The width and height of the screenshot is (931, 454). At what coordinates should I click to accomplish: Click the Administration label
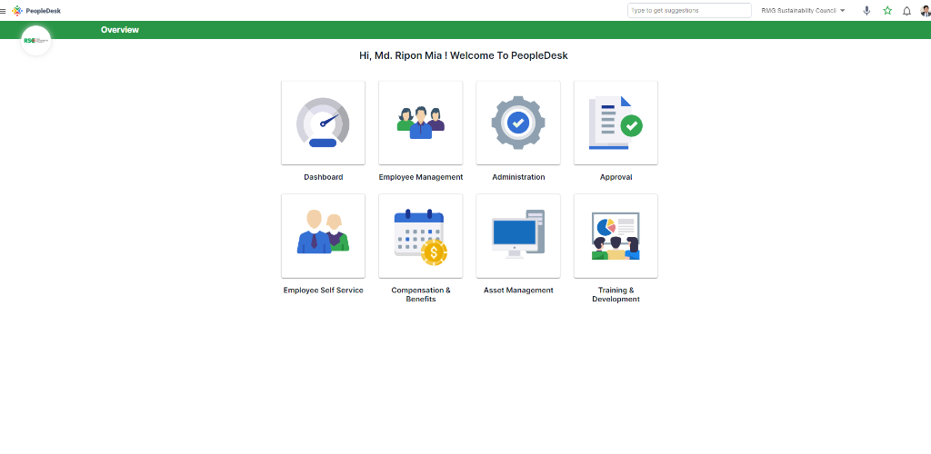click(x=518, y=177)
